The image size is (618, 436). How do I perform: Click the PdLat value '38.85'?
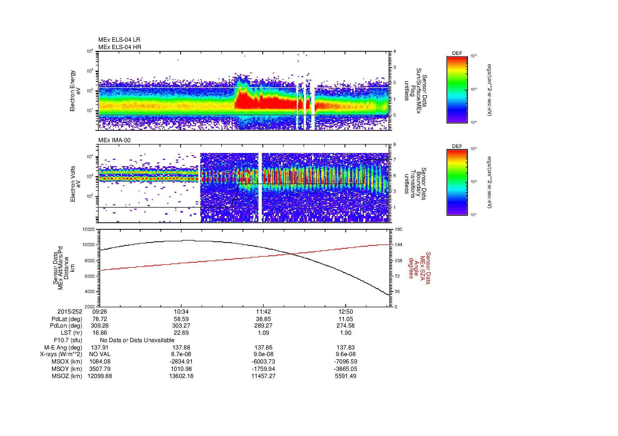[263, 319]
